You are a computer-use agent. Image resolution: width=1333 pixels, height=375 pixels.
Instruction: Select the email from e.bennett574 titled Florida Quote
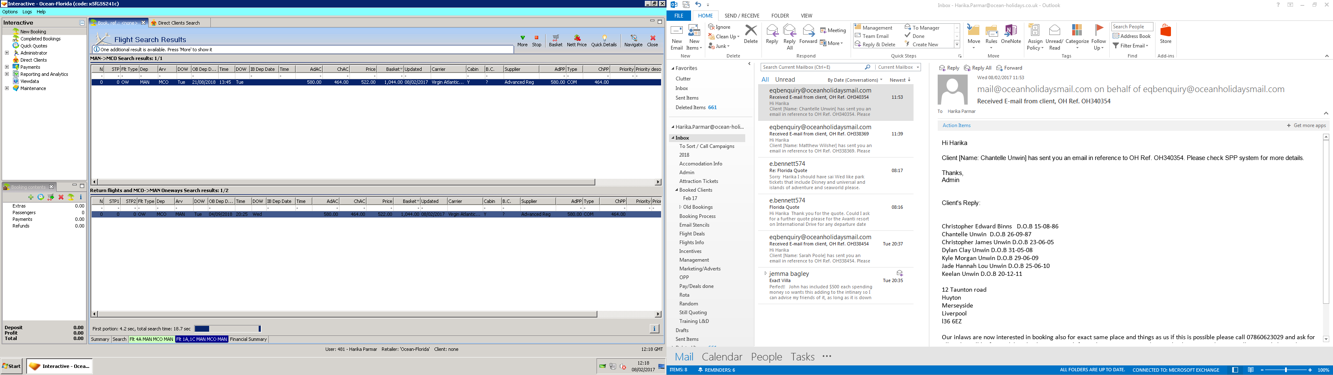coord(835,212)
